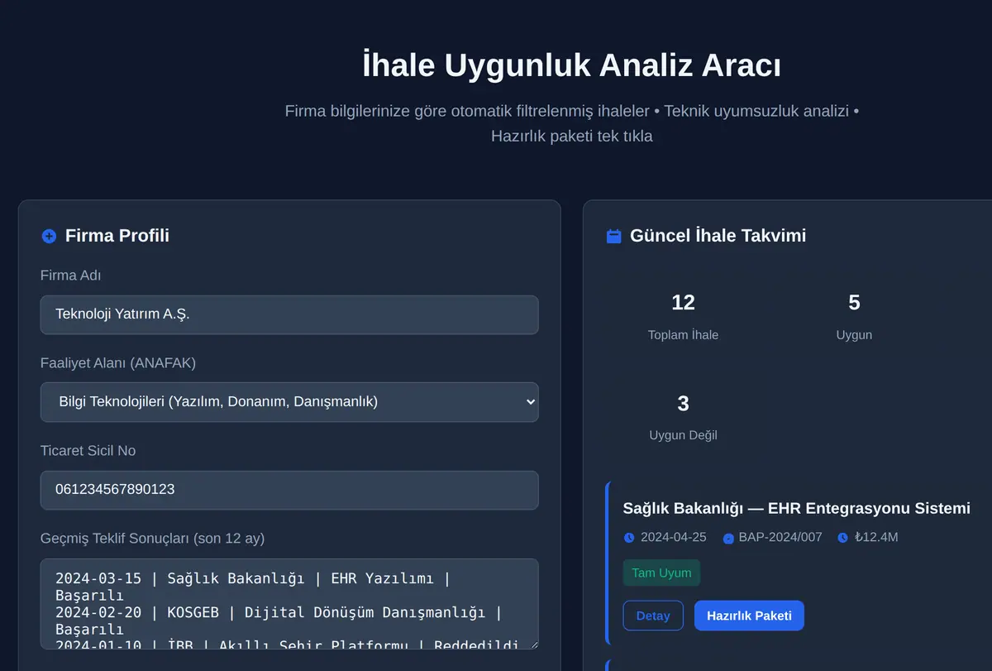
Task: Click the Sağlık Bakanlığı — EHR Entegrasyonu Sistemi title
Action: (796, 508)
